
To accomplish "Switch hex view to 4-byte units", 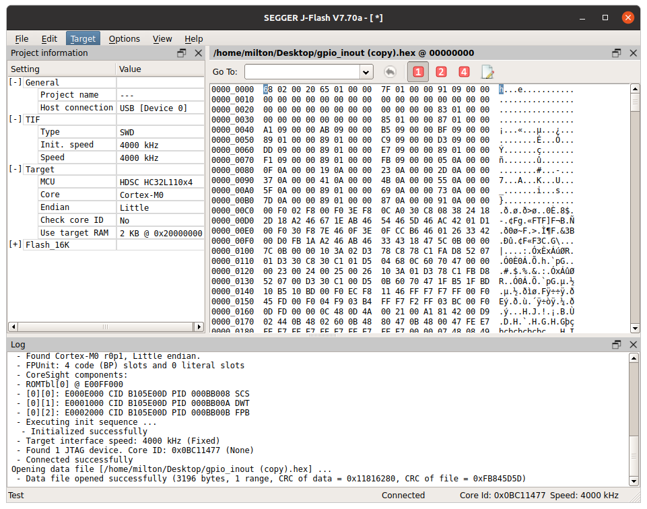I will 464,72.
